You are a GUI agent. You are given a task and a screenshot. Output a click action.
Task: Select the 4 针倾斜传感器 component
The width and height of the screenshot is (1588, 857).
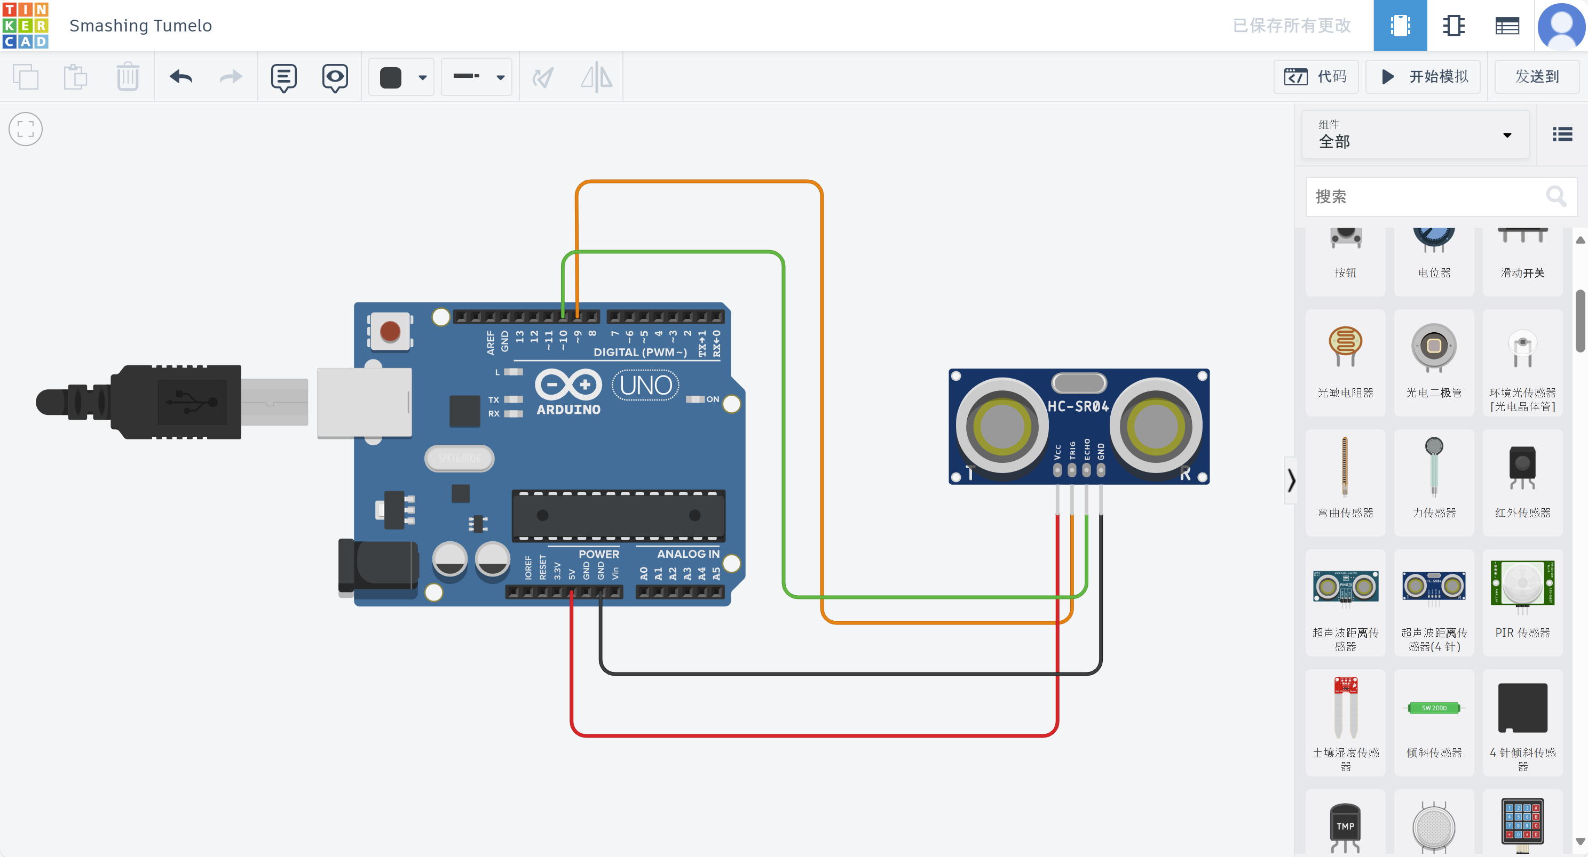coord(1523,723)
